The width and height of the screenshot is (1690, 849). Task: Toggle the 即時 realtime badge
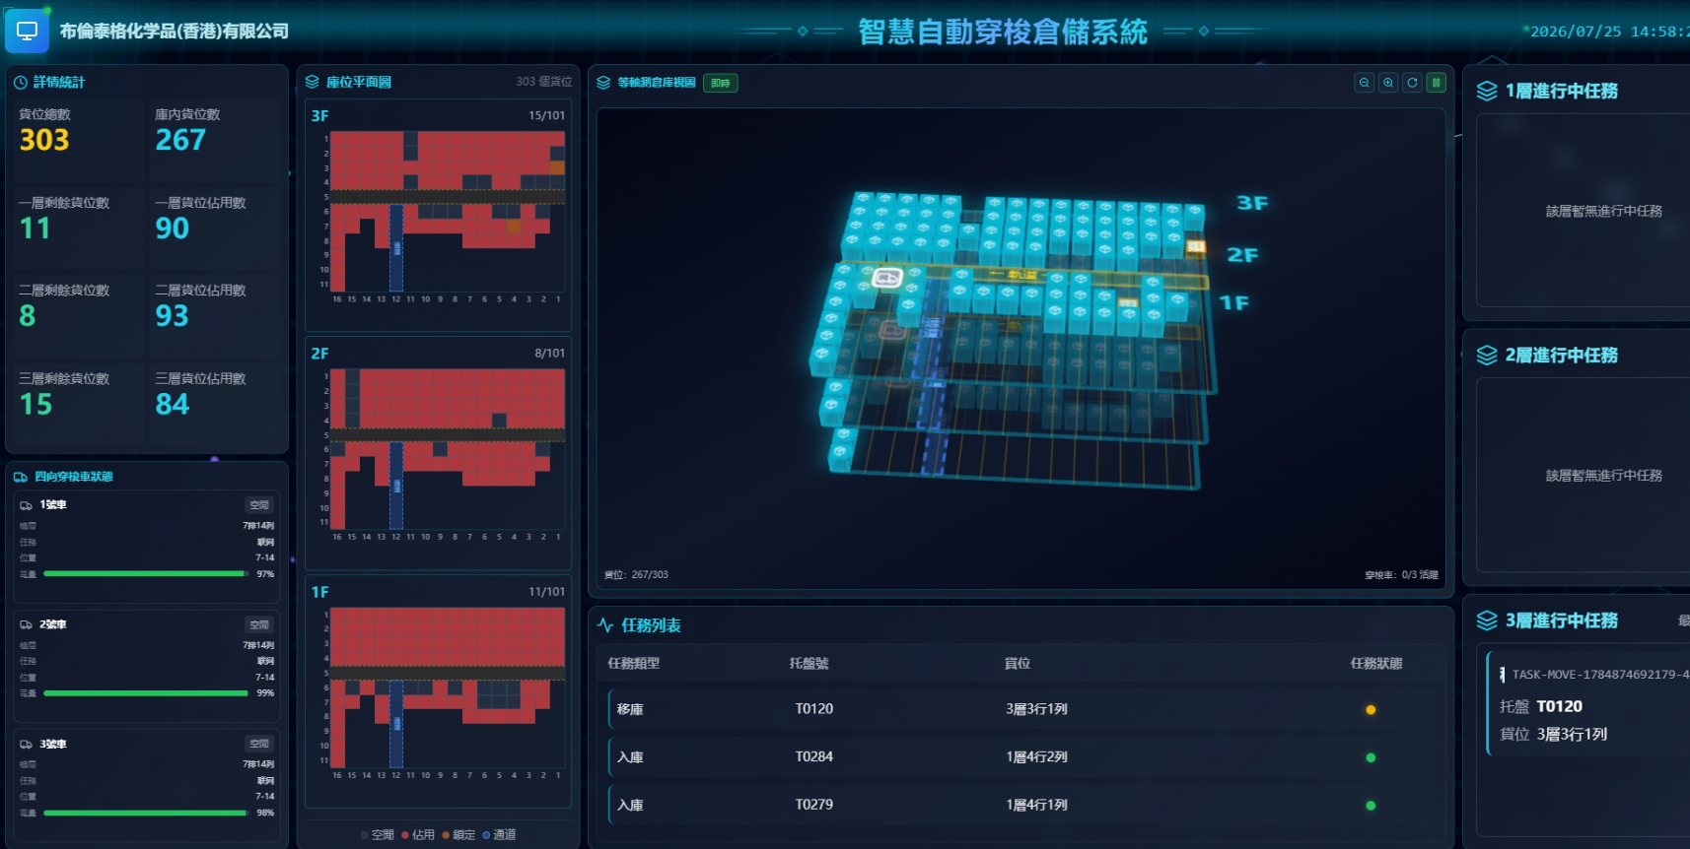click(721, 83)
